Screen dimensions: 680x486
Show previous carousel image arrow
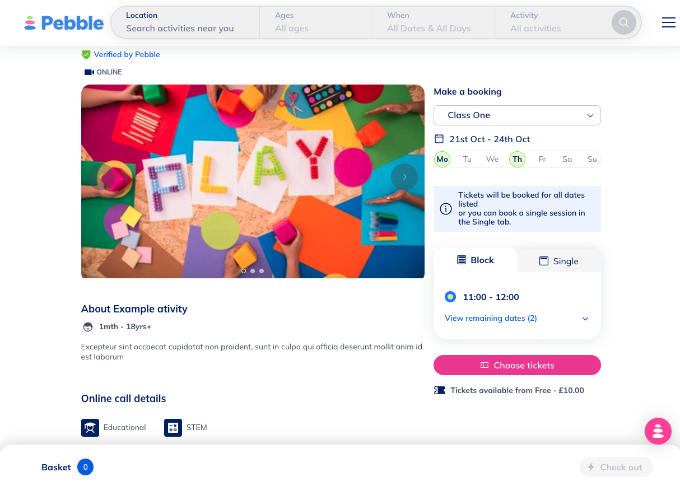(101, 177)
